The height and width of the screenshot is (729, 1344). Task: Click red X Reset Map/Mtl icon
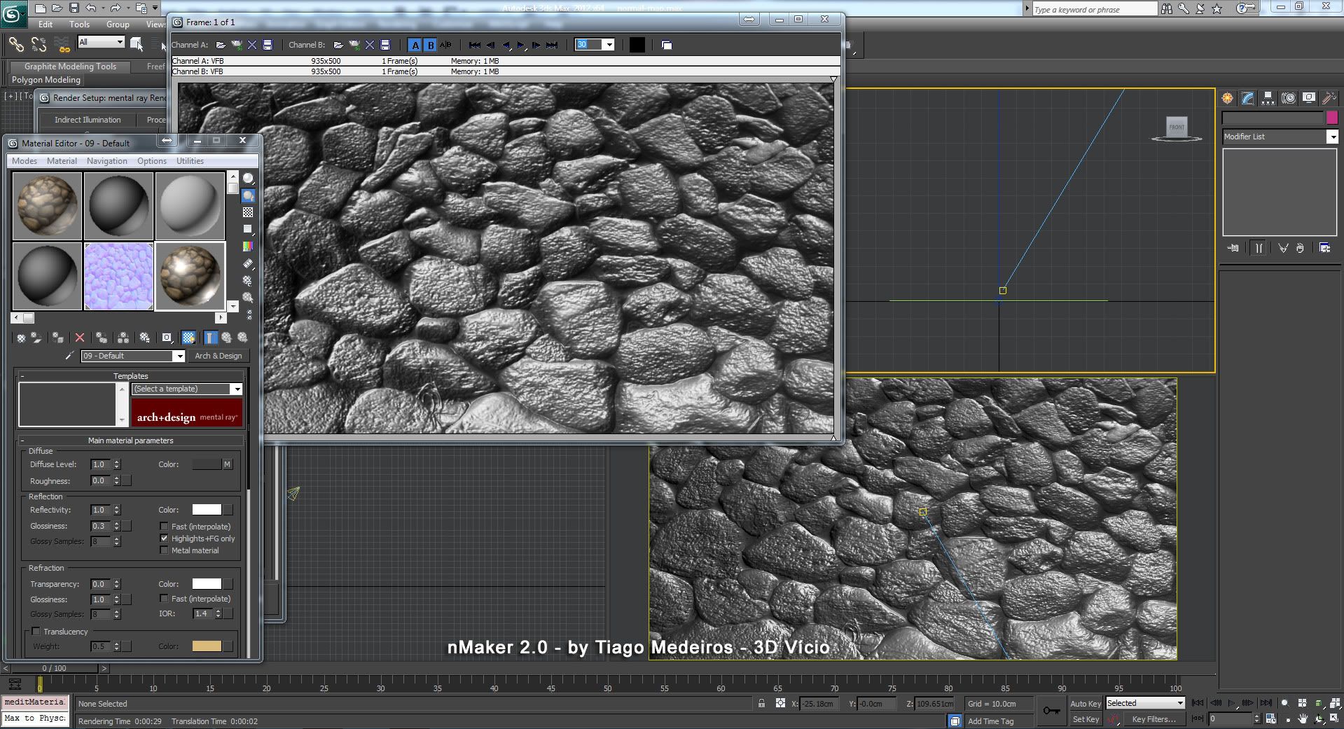coord(80,338)
